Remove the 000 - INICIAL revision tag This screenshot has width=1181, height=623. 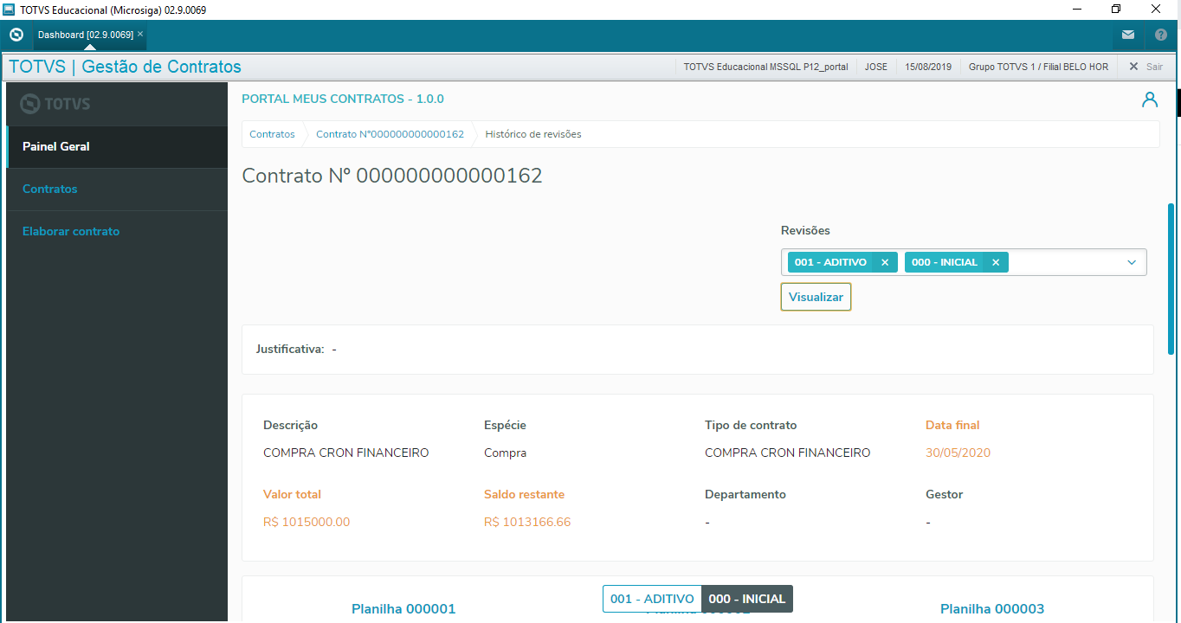995,262
